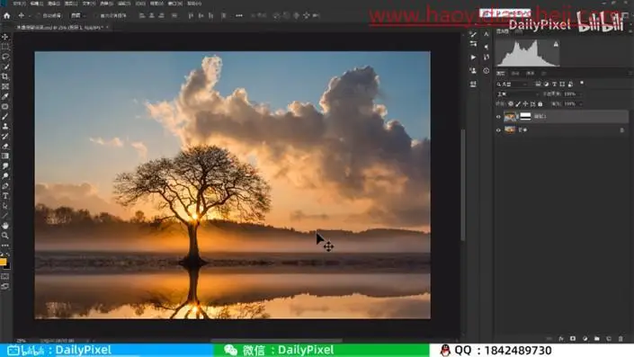Open the Layers panel flyout menu

click(x=630, y=73)
